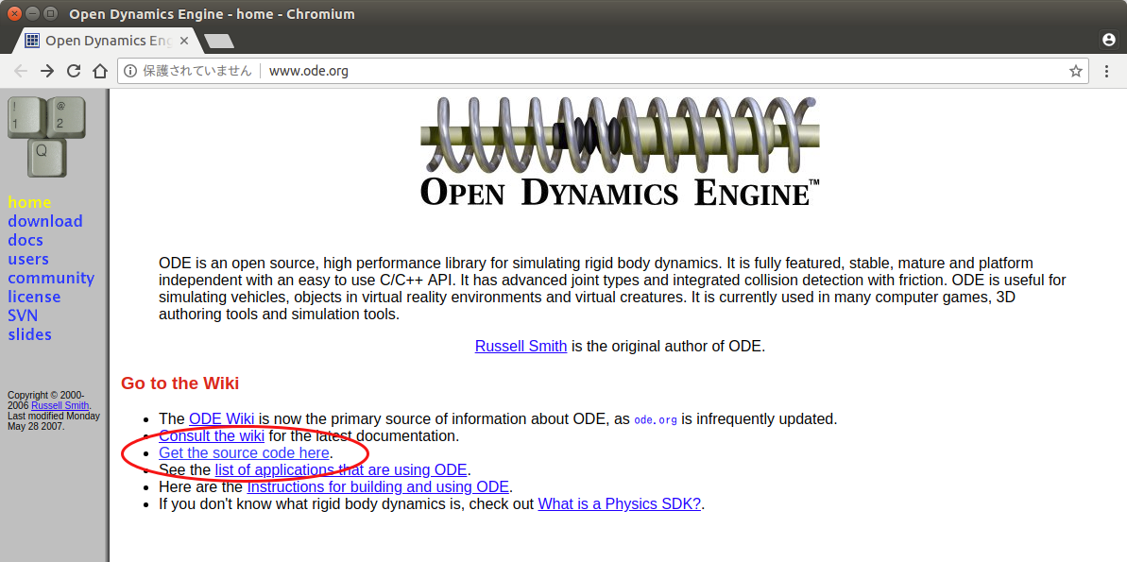Open a new browser tab

(x=219, y=41)
